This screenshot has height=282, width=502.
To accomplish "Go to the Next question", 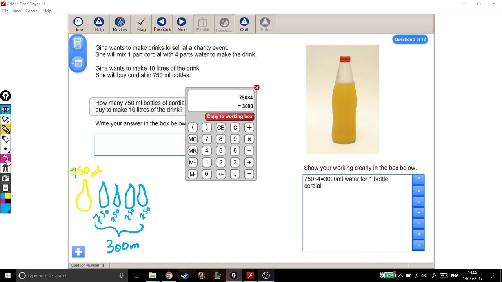I will (182, 24).
